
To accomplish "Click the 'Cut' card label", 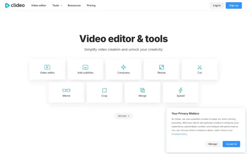I will point(200,73).
